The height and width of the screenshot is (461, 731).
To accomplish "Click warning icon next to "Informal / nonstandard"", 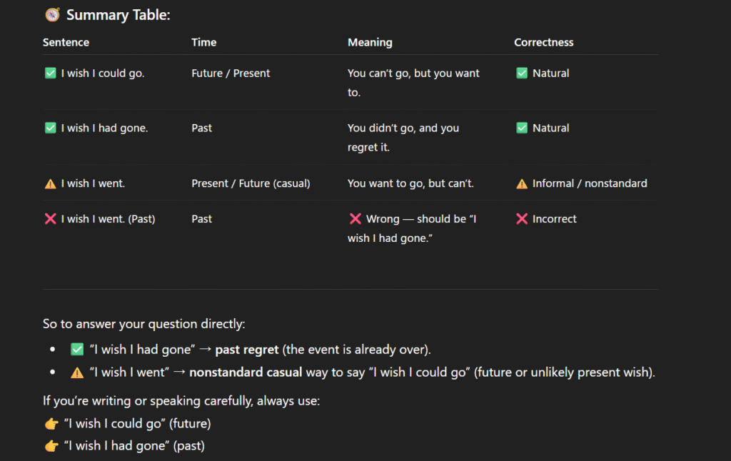I will click(x=522, y=183).
